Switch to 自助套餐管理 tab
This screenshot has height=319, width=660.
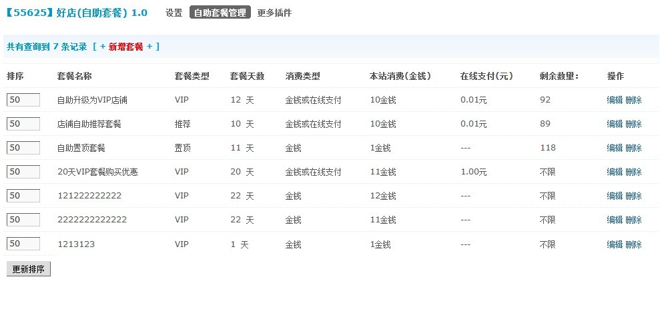(x=220, y=13)
